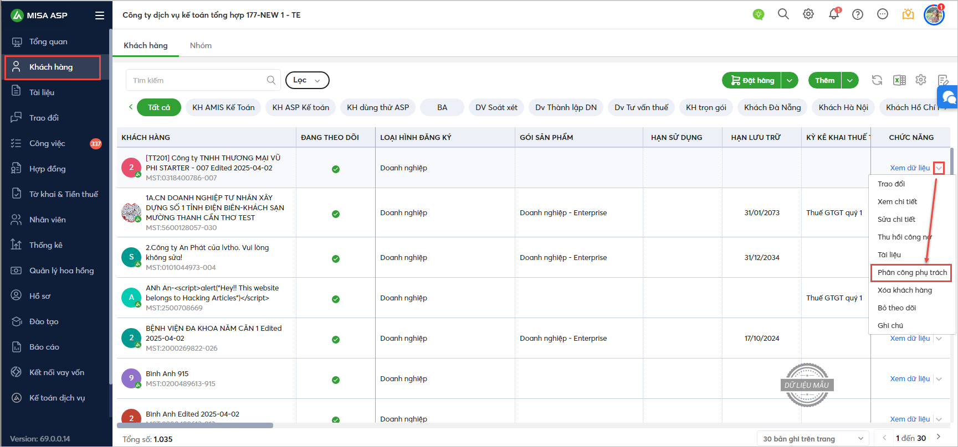Screen dimensions: 958x447
Task: Open the chat bubble icon in header
Action: click(883, 14)
